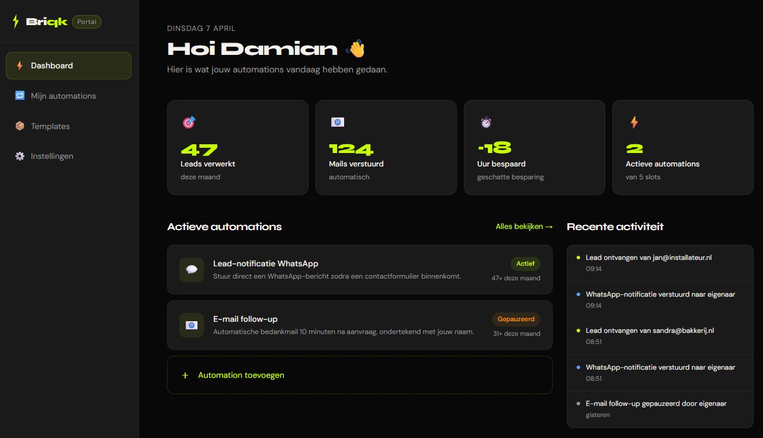Viewport: 763px width, 438px height.
Task: Select the Dashboard icon in the sidebar
Action: point(20,65)
